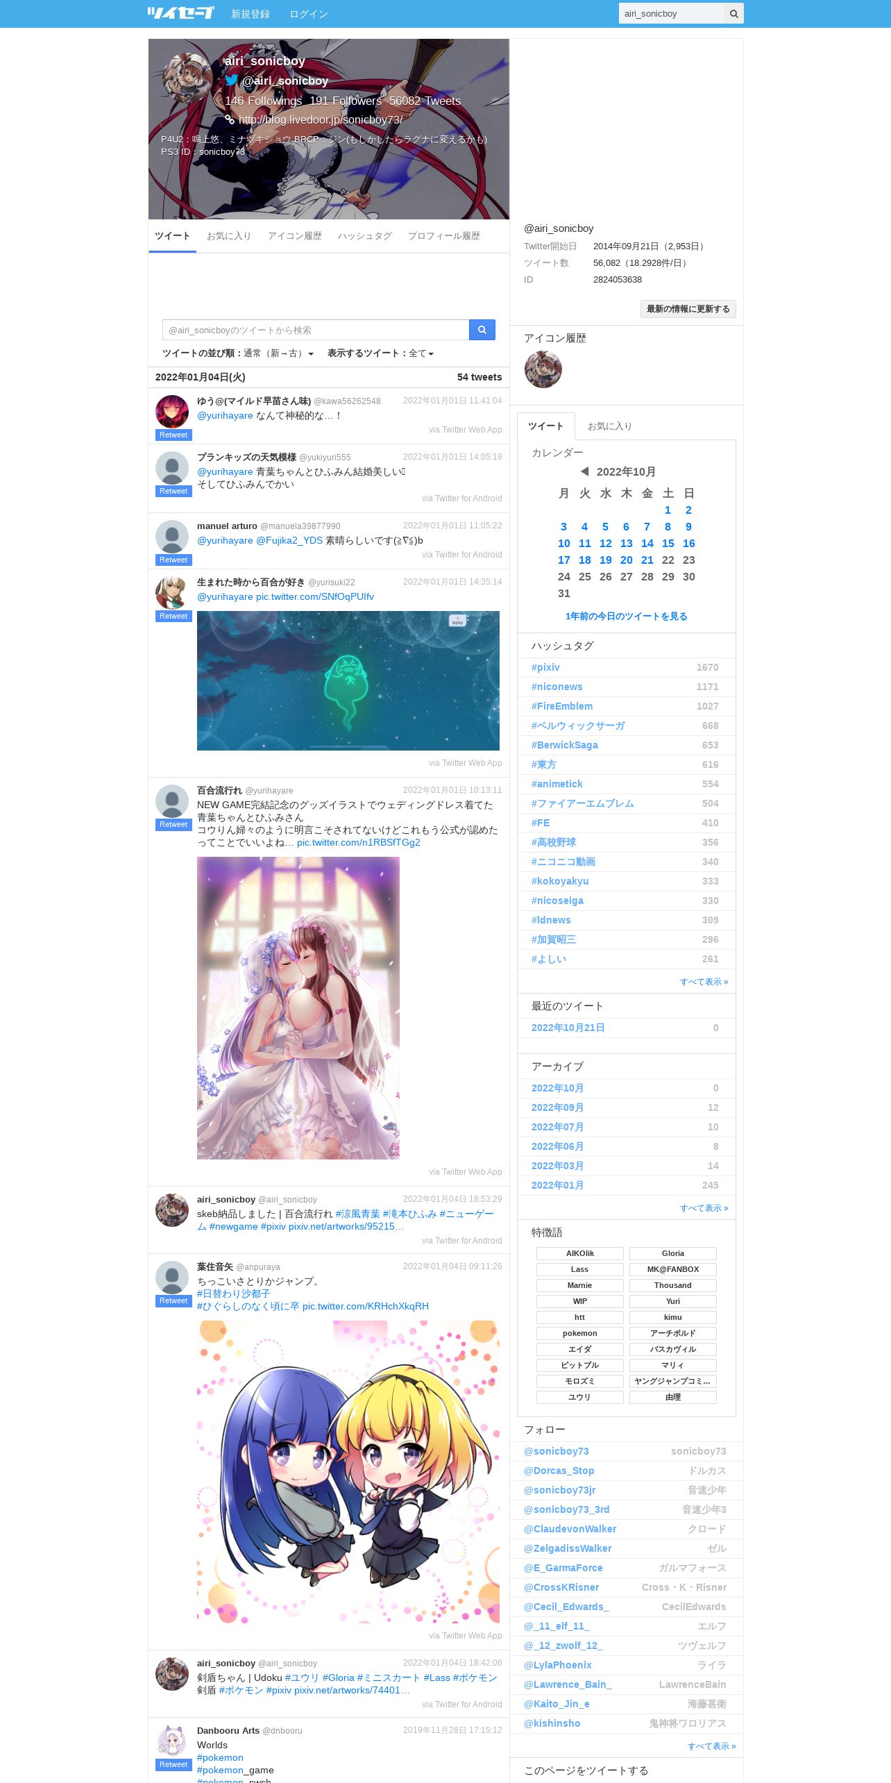Viewport: 891px width, 1783px height.
Task: Open the chibi two-girls jumping illustration
Action: [348, 1472]
